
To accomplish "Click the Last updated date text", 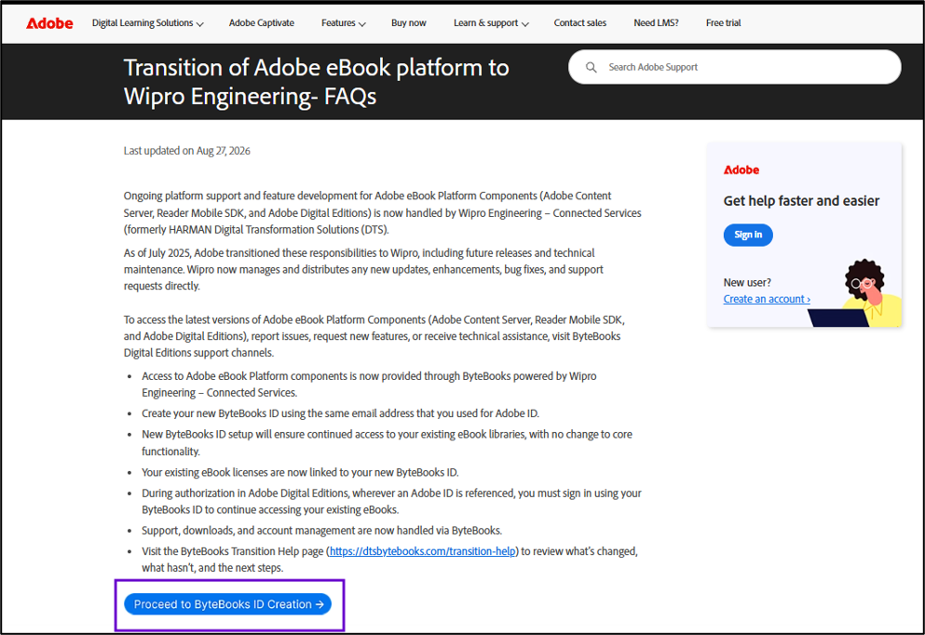I will pyautogui.click(x=186, y=151).
